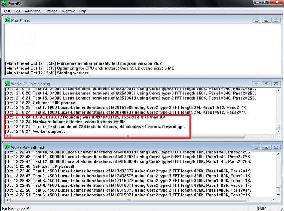
Task: Click the Worker #1 window icon
Action: (7, 84)
